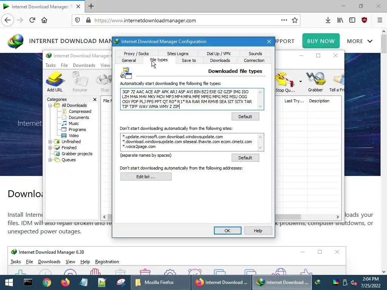This screenshot has width=387, height=290.
Task: Select Programs category
Action: [77, 130]
